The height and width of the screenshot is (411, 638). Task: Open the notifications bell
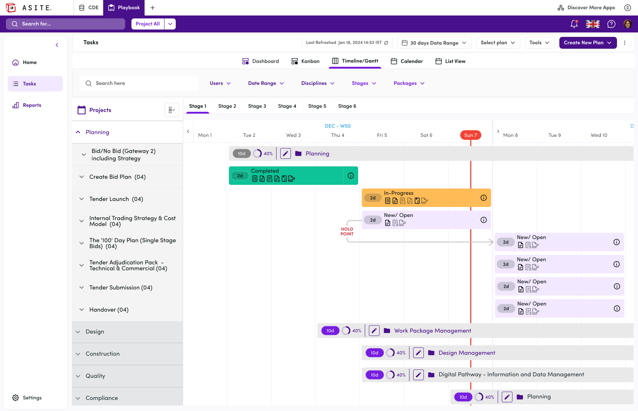pos(574,24)
